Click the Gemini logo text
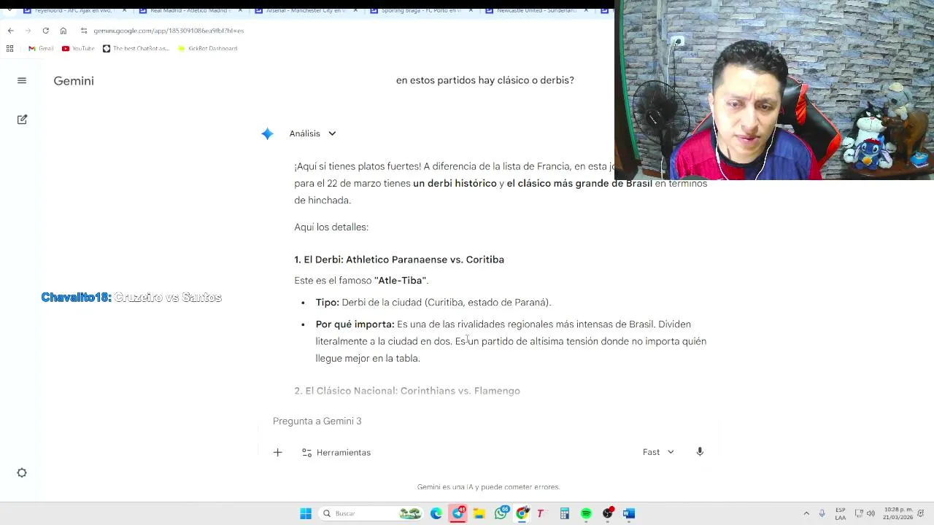The width and height of the screenshot is (934, 525). [x=74, y=81]
